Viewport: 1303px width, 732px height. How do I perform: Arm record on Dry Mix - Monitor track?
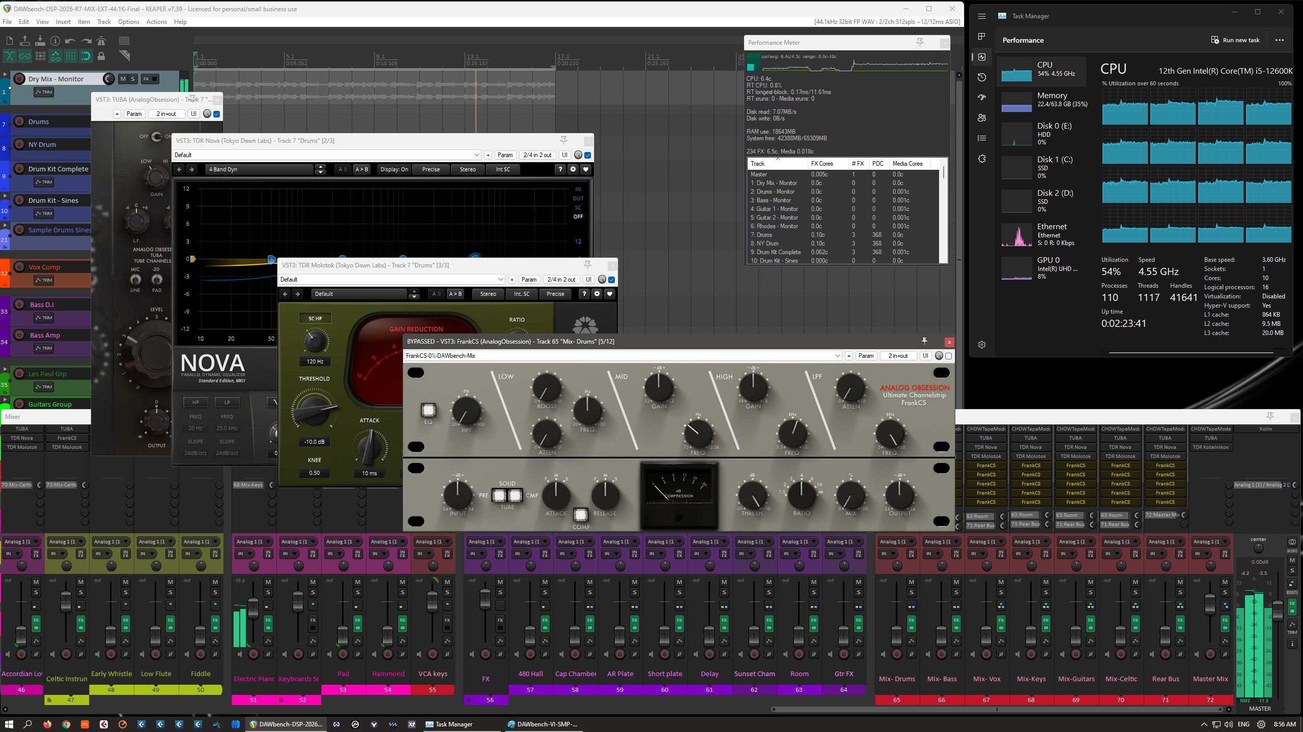coord(19,79)
